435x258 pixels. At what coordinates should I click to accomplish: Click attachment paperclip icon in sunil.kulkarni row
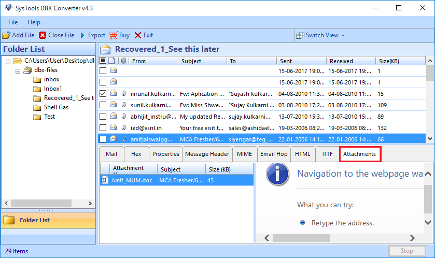click(124, 105)
